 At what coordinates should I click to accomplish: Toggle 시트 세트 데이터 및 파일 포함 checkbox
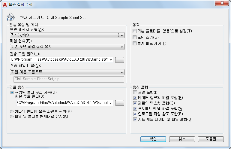tap(135, 119)
